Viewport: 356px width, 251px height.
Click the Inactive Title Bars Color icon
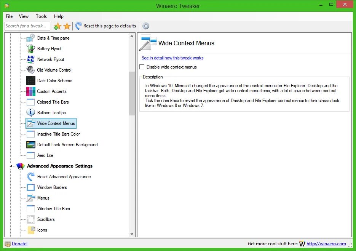(31, 134)
